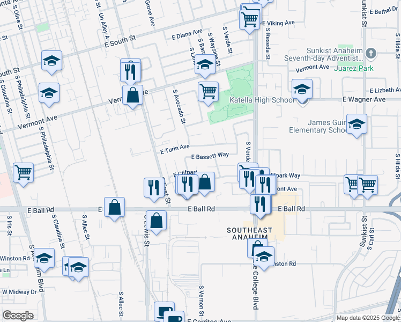
Task: Click the E Wagner Ave label
Action: coord(364,99)
